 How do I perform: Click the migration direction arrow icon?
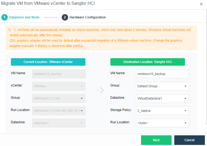[100, 90]
